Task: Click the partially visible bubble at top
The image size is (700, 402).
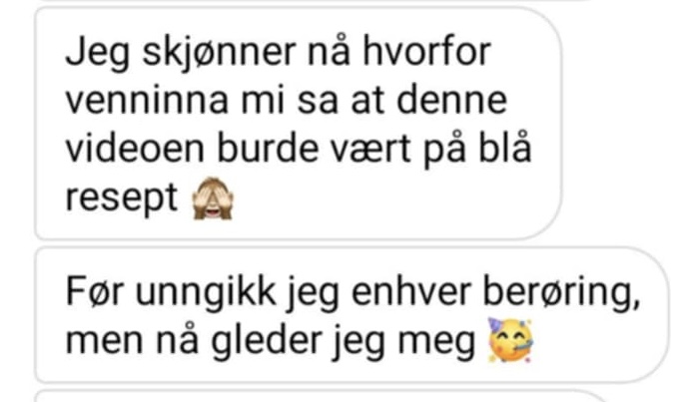Action: click(x=313, y=1)
